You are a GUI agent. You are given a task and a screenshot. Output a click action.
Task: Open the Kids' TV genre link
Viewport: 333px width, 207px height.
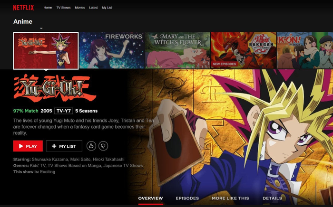[38, 166]
